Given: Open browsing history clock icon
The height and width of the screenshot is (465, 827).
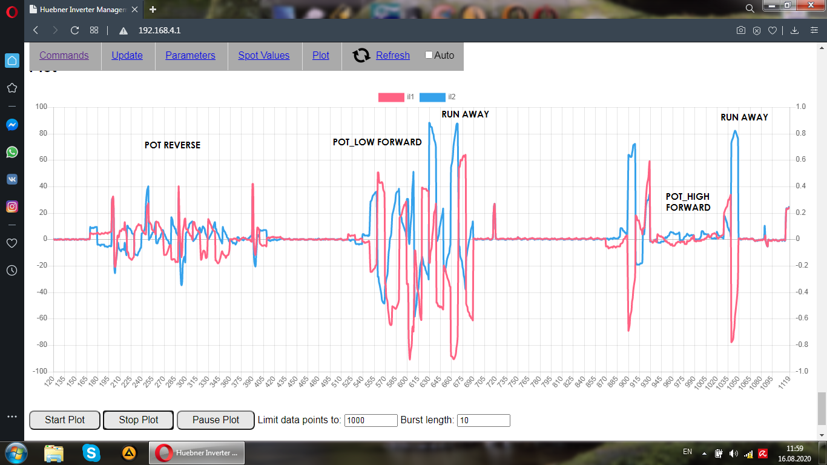Looking at the screenshot, I should tap(12, 270).
